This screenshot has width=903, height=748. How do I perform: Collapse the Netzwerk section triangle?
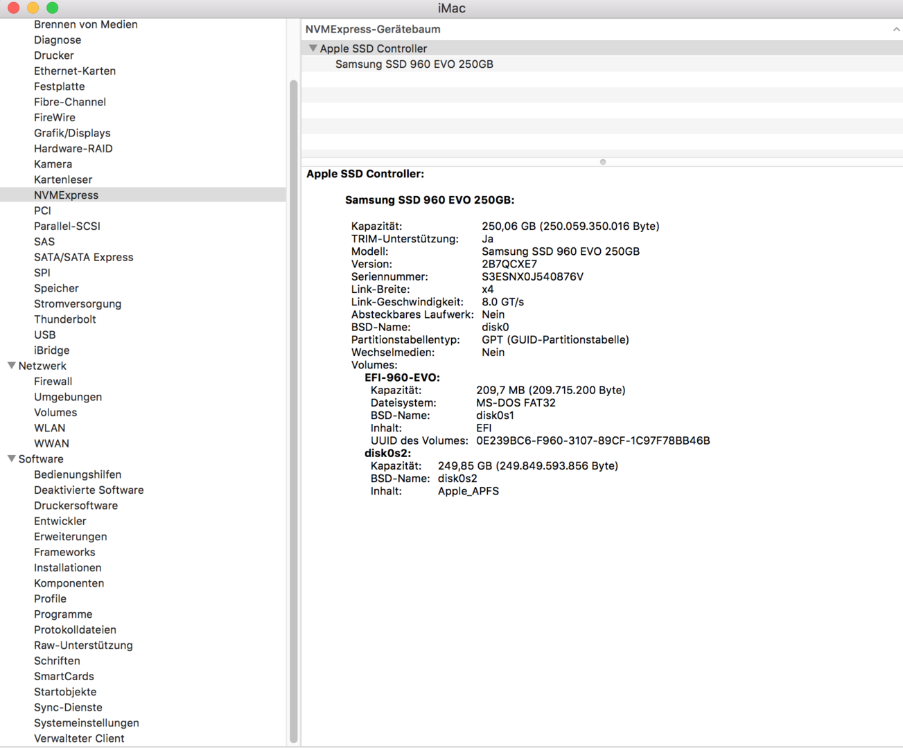[x=12, y=366]
